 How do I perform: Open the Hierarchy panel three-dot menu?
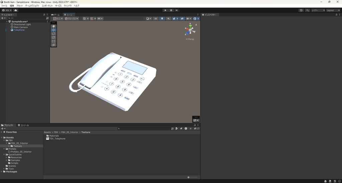tap(47, 15)
